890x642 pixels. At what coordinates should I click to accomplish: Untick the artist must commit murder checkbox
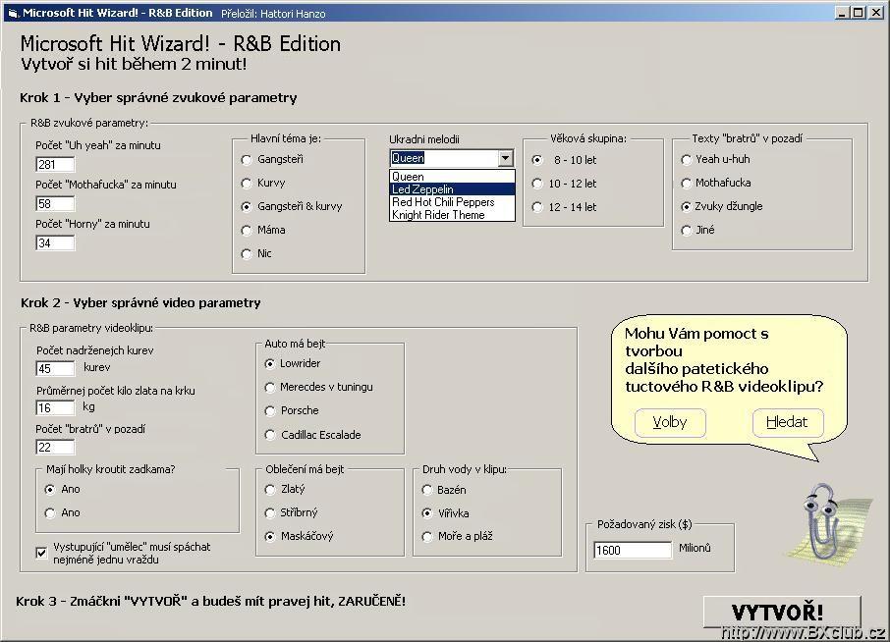[41, 553]
